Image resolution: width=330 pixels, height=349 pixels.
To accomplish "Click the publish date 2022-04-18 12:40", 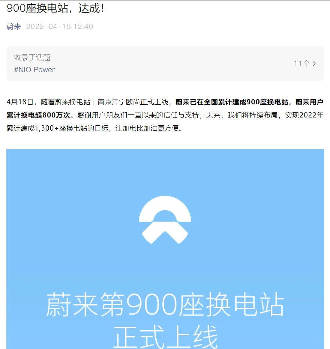I will click(x=60, y=27).
